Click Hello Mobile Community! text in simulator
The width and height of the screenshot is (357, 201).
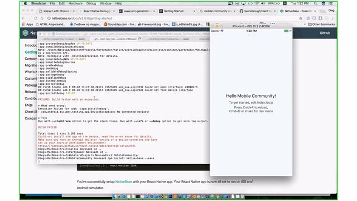[x=251, y=96]
